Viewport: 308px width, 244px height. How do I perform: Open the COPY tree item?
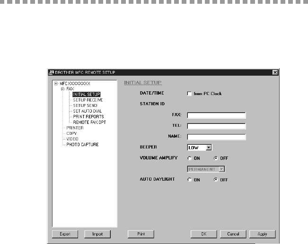pyautogui.click(x=71, y=133)
